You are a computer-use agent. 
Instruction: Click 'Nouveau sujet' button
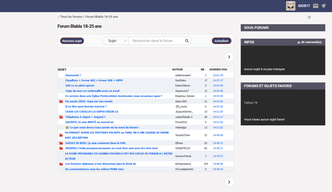coord(72,41)
